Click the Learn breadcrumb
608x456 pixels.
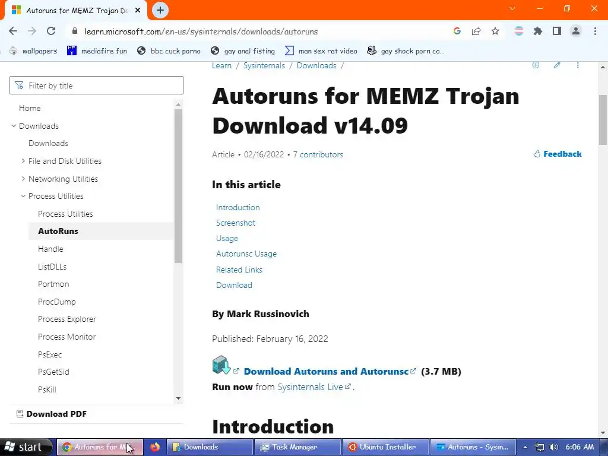(222, 65)
